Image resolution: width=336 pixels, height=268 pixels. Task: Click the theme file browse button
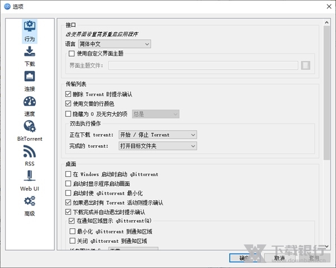tap(306, 66)
